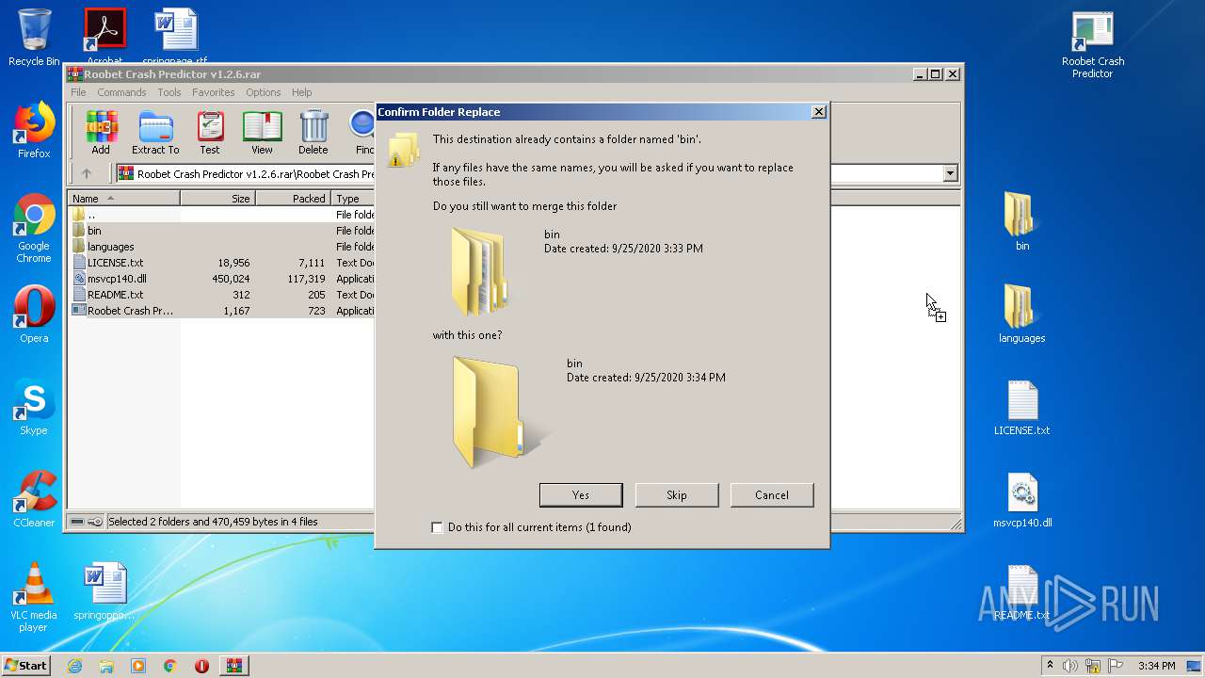
Task: Select the parent '..' folder row
Action: (x=221, y=215)
